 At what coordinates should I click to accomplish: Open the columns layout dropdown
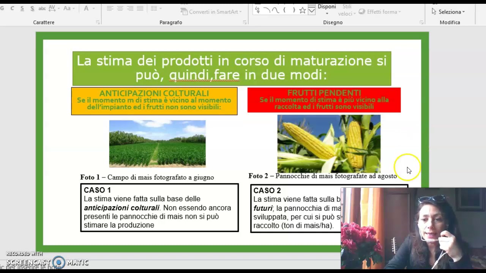[156, 8]
